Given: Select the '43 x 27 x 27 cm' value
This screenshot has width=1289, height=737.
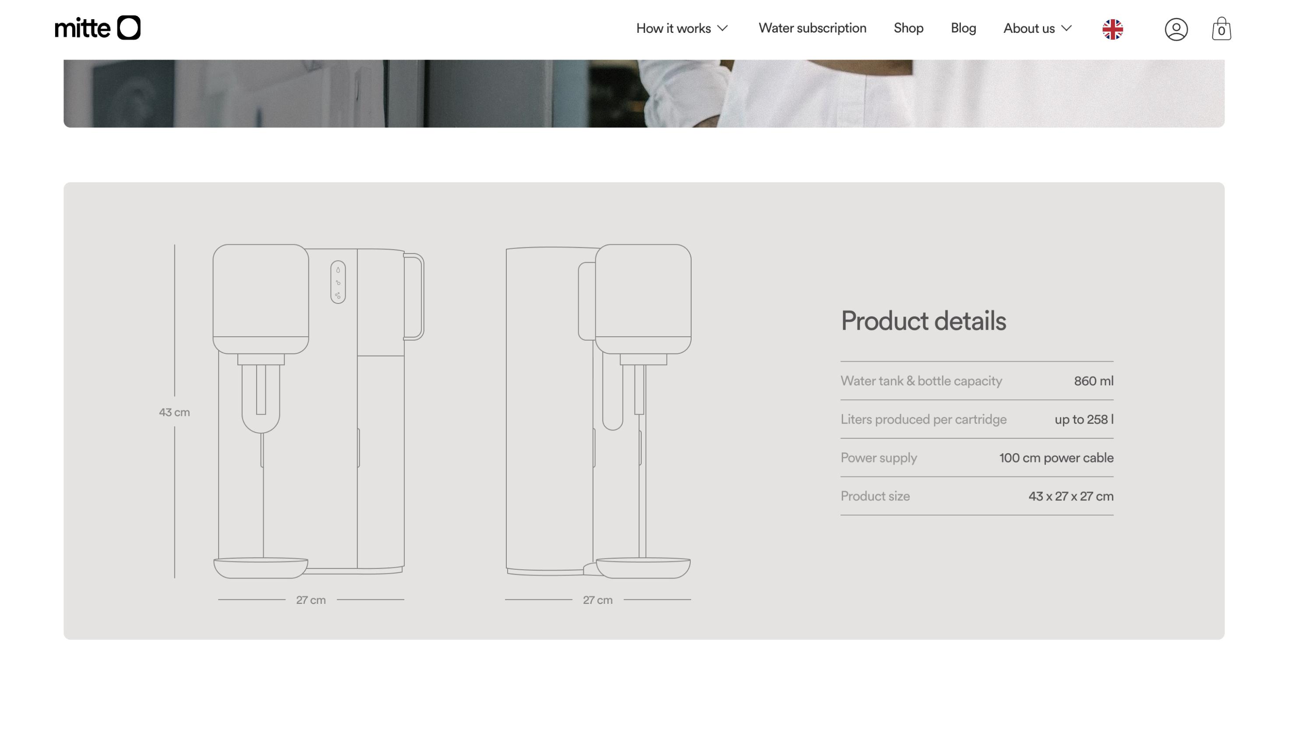Looking at the screenshot, I should pos(1071,497).
